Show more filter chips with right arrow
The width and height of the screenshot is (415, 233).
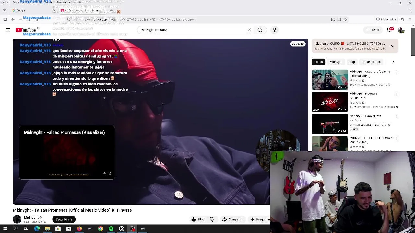(x=393, y=62)
